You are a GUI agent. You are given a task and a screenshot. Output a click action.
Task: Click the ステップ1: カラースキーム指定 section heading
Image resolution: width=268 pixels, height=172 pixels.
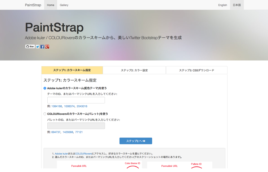pos(70,80)
